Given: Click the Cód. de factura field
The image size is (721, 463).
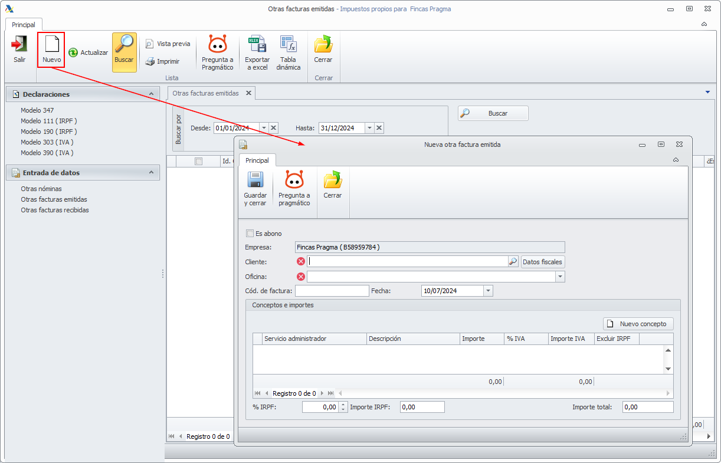Looking at the screenshot, I should tap(332, 291).
